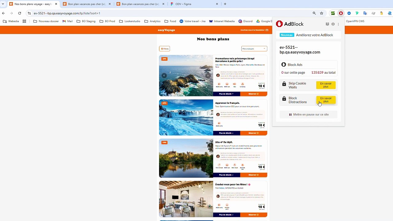Viewport: 393px width, 221px height.
Task: Open the BO Prod bookmark folder
Action: (x=107, y=21)
